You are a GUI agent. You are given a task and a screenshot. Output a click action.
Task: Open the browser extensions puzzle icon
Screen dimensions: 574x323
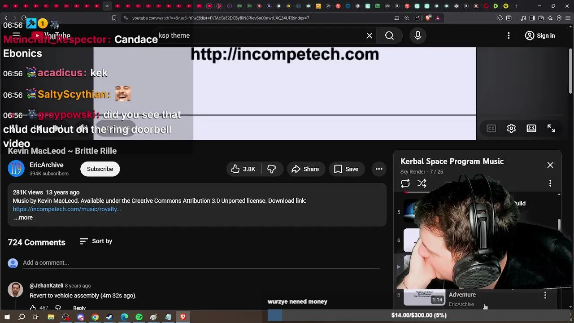point(500,18)
